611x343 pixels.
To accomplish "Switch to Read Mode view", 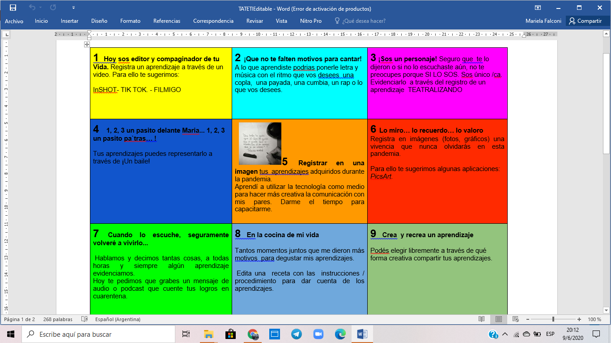I will coord(481,319).
